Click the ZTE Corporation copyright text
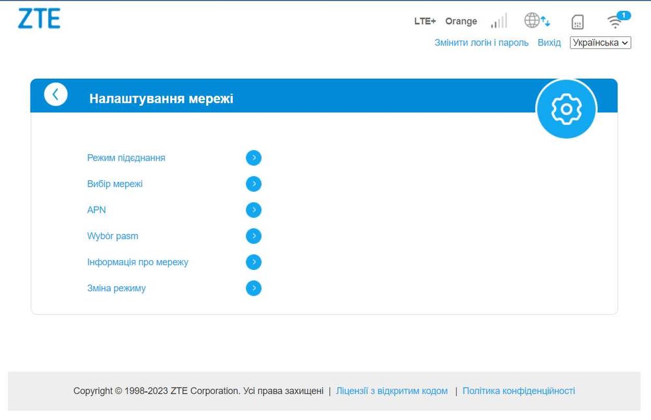Viewport: 651px width, 420px height. pos(199,391)
